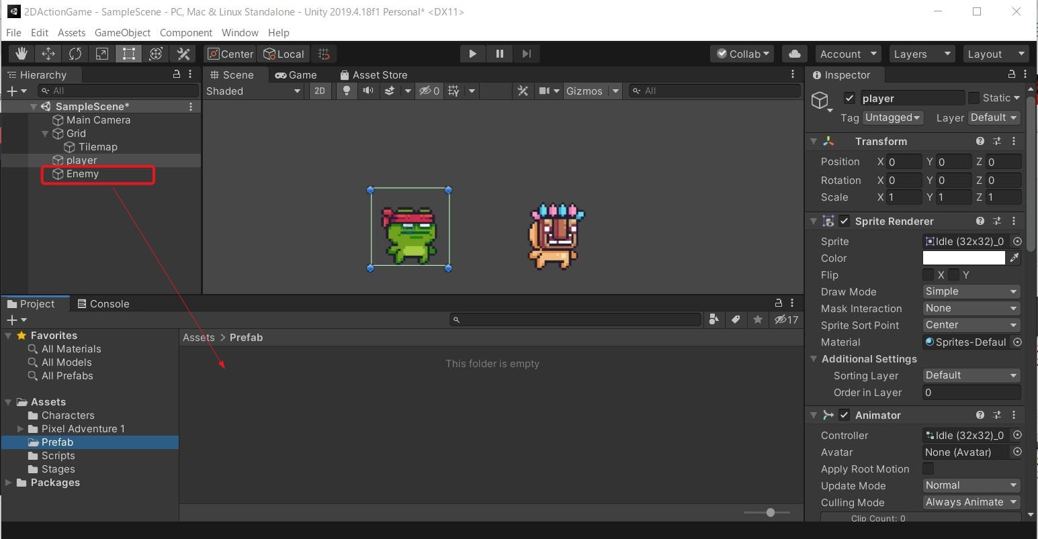This screenshot has width=1038, height=539.
Task: Open cloud services icon
Action: pyautogui.click(x=794, y=54)
